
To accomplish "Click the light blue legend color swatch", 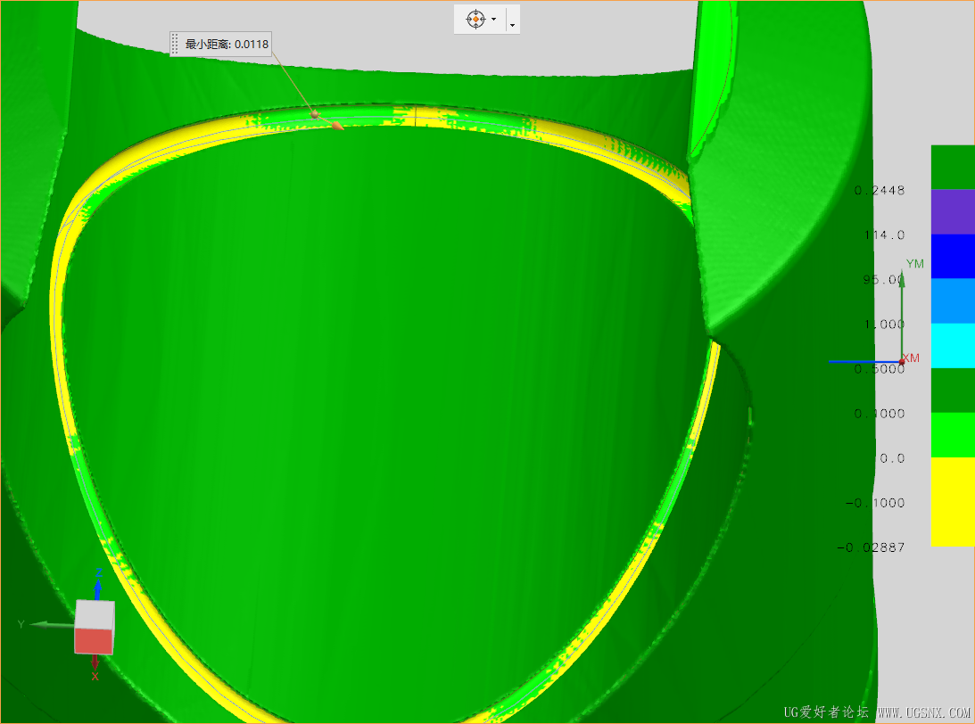I will click(953, 300).
